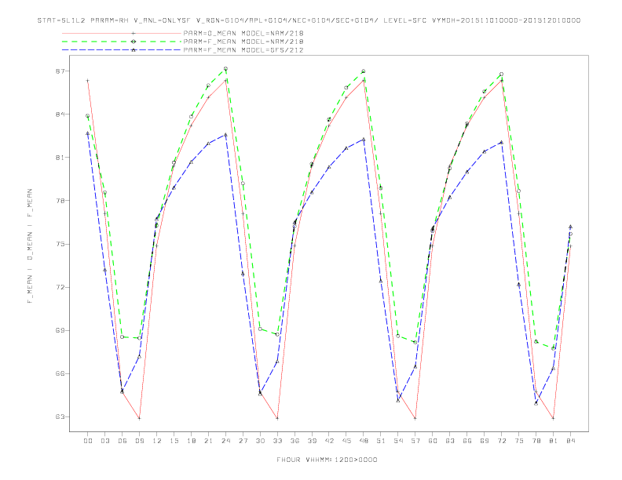Click y-axis tick label 81
The width and height of the screenshot is (622, 480).
[60, 158]
